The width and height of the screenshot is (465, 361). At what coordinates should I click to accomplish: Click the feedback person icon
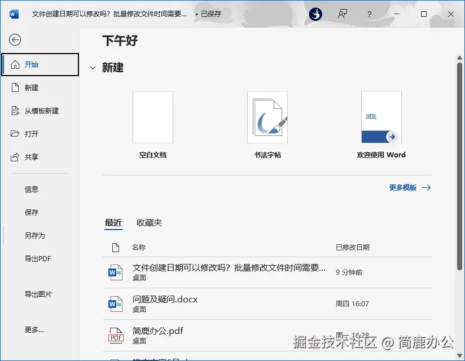pyautogui.click(x=343, y=14)
